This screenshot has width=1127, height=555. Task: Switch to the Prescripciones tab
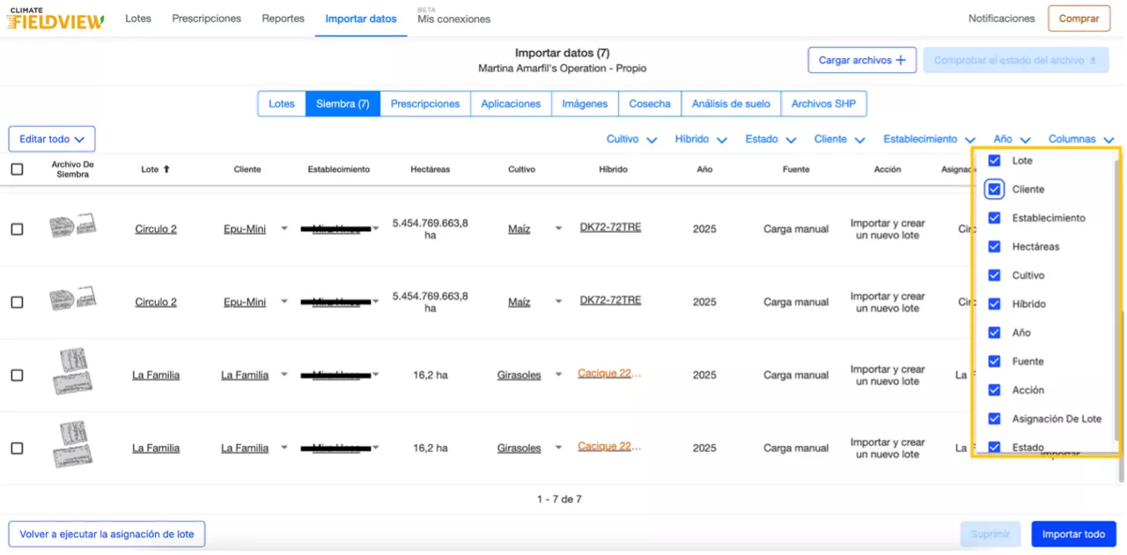pyautogui.click(x=424, y=104)
